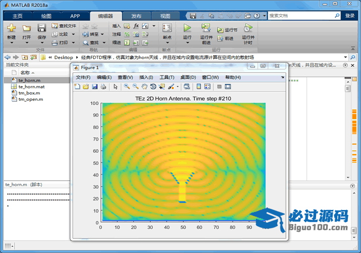Click the Help question mark icon in the top toolbar
Image resolution: width=361 pixels, height=253 pixels.
tap(256, 16)
